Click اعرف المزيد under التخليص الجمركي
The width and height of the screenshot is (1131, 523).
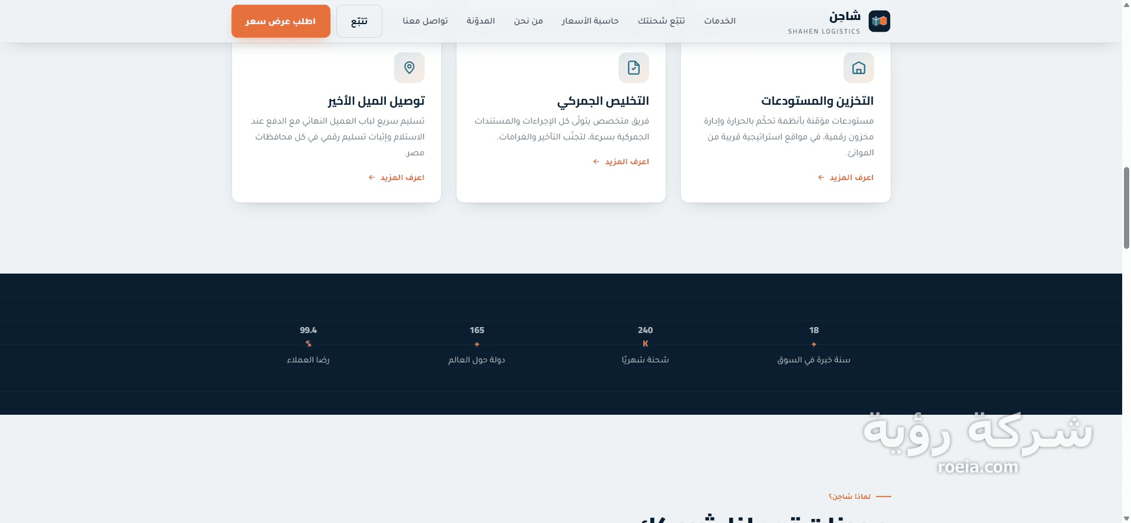tap(621, 161)
